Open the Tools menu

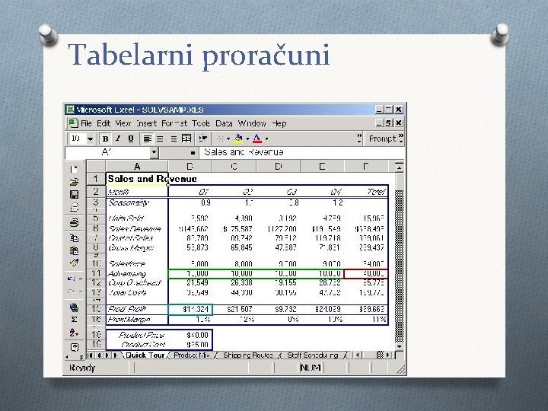pyautogui.click(x=201, y=123)
